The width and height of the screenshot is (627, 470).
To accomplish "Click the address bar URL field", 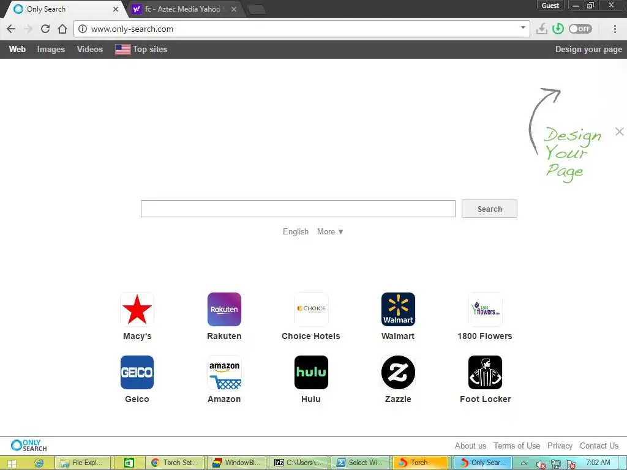I will (302, 29).
